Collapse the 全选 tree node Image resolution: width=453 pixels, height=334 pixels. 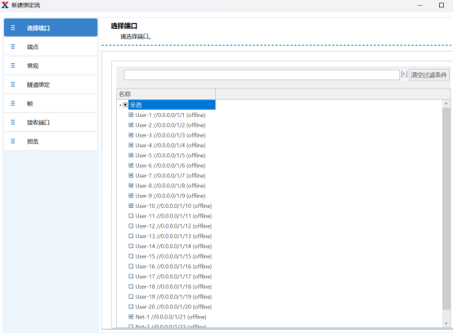pyautogui.click(x=120, y=106)
